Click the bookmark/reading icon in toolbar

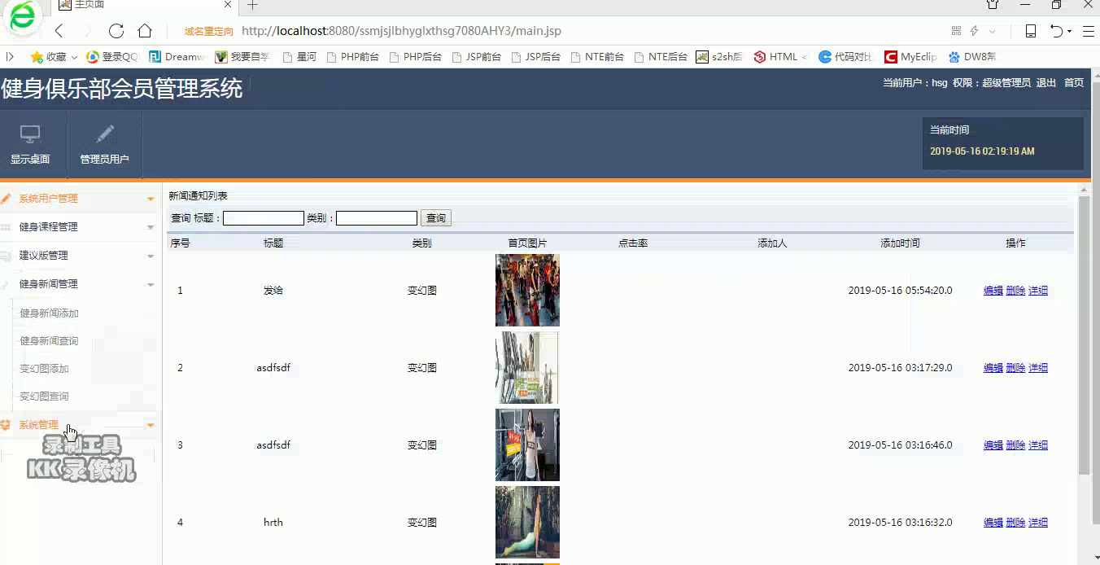coord(1031,31)
